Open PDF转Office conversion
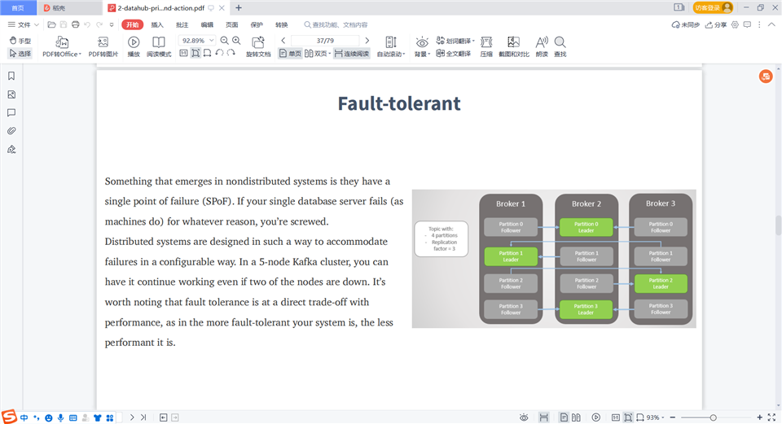Image resolution: width=782 pixels, height=424 pixels. coord(62,47)
